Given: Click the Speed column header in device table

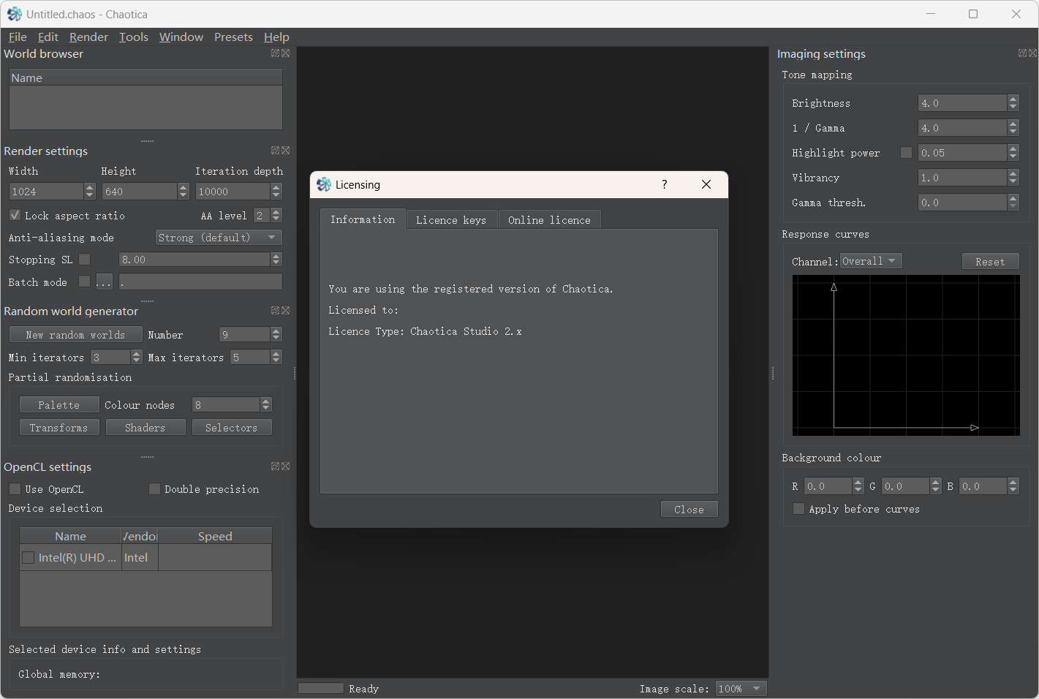Looking at the screenshot, I should click(x=215, y=536).
